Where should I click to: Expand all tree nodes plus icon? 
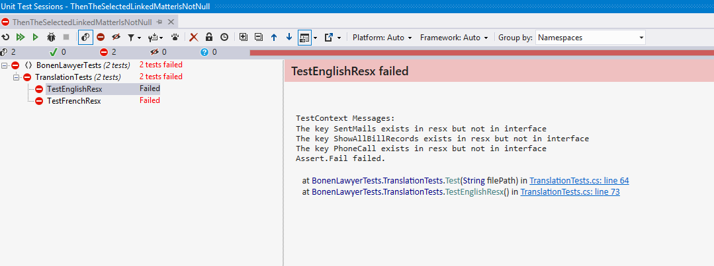click(243, 38)
